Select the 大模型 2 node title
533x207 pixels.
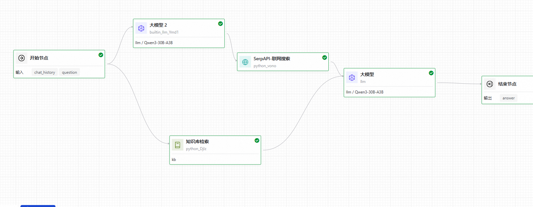[x=158, y=25]
